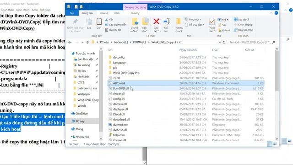Open the recent locations dropdown arrow
Image resolution: width=293 pixels, height=165 pixels.
click(82, 43)
